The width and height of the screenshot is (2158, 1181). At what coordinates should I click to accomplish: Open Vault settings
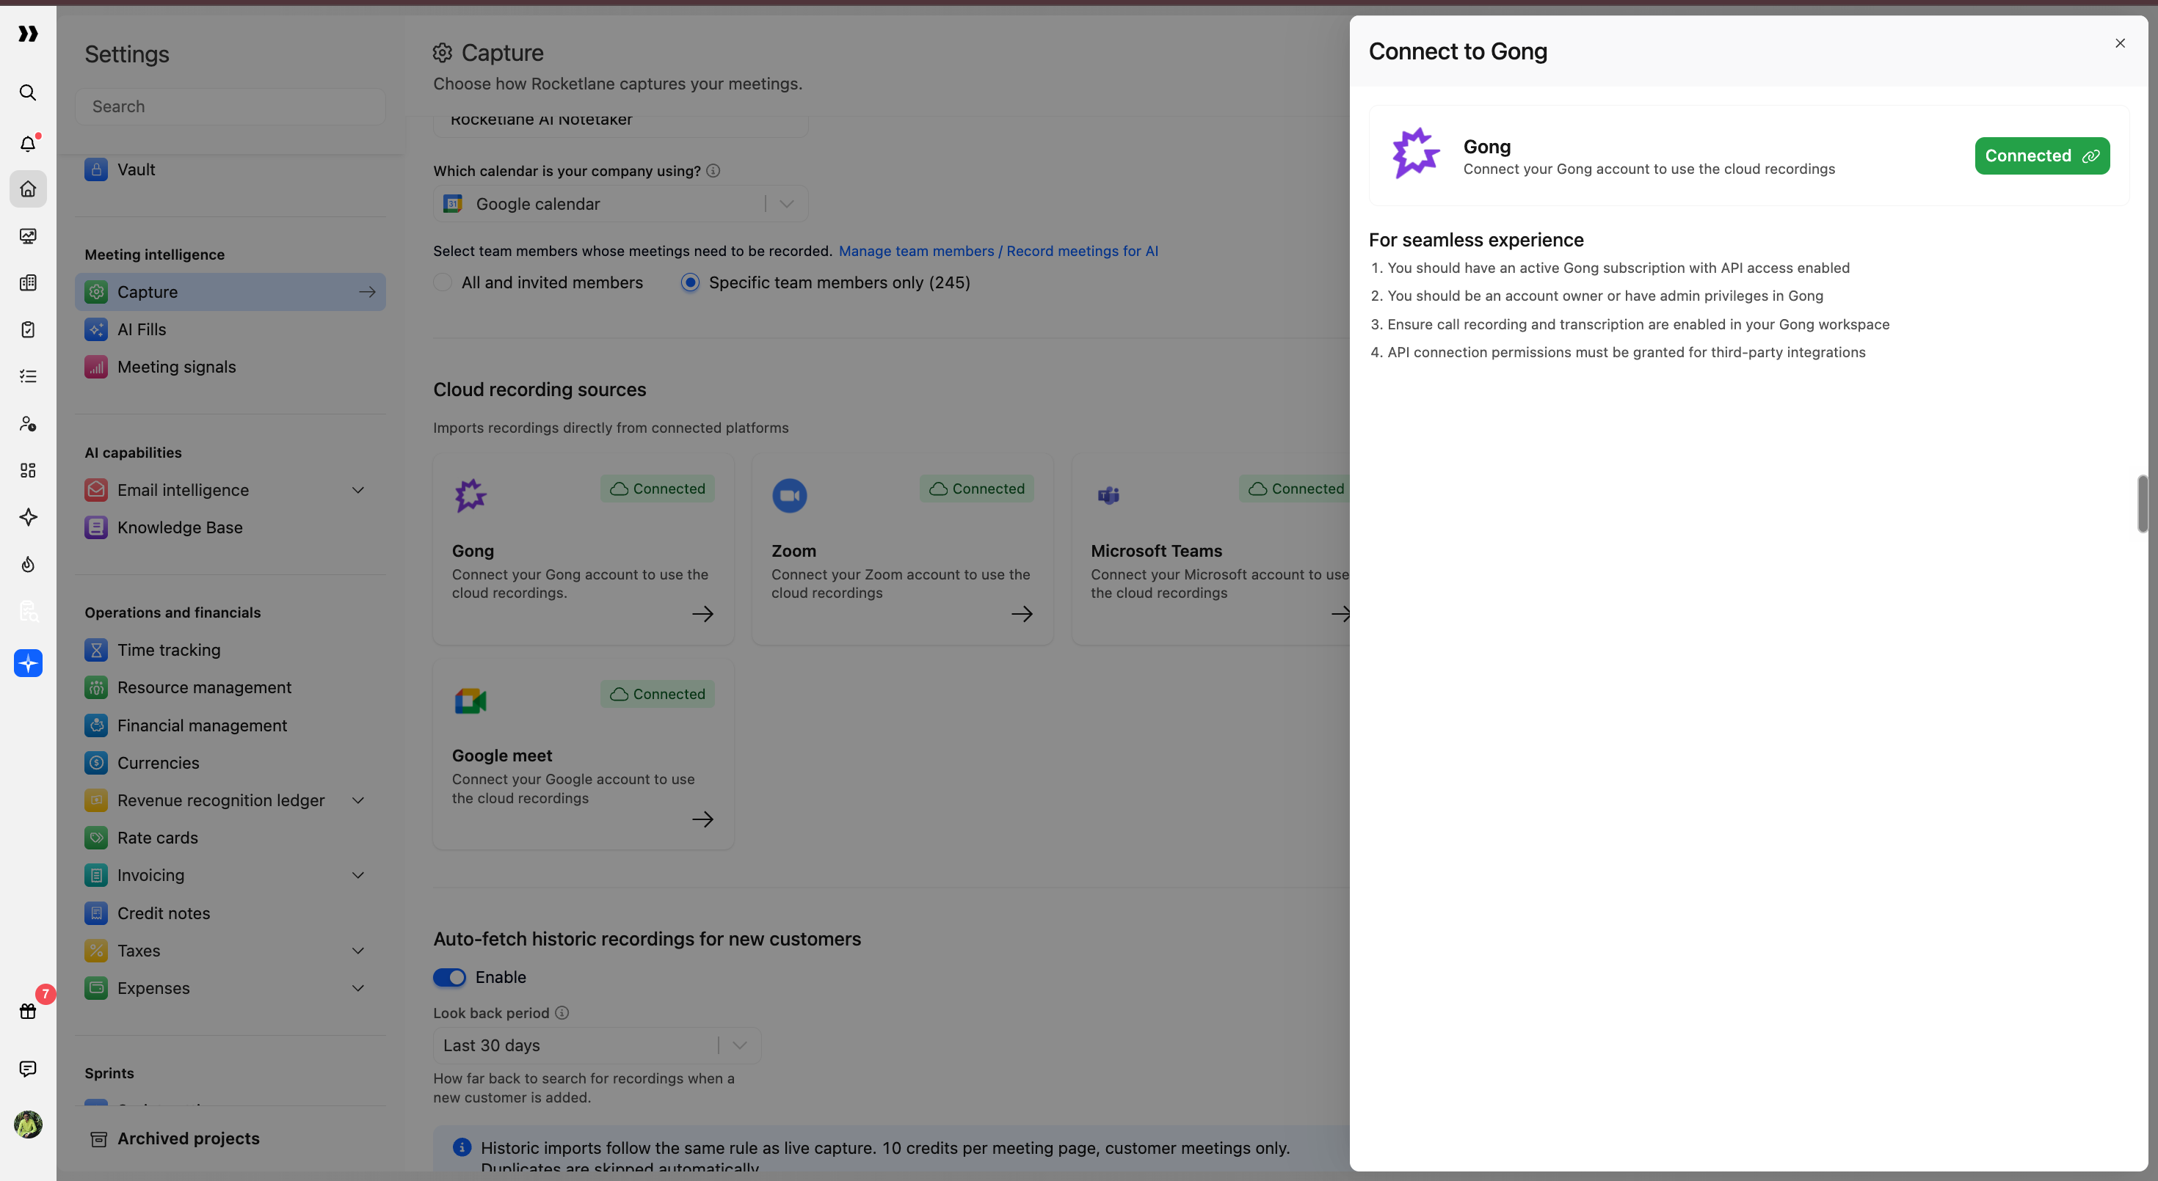click(230, 170)
